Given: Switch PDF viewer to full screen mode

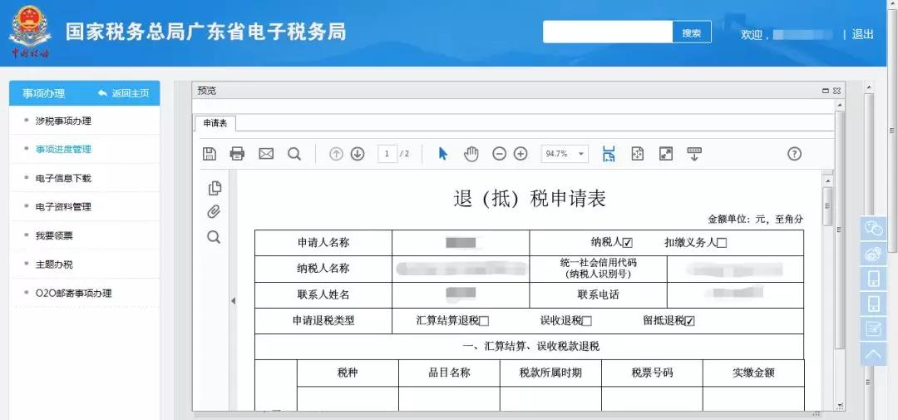Looking at the screenshot, I should 665,154.
